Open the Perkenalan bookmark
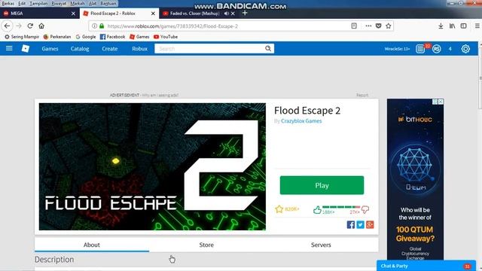The image size is (482, 271). point(57,37)
